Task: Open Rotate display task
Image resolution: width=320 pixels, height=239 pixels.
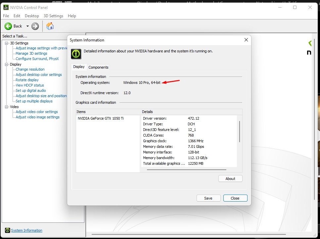Action: tap(27, 80)
